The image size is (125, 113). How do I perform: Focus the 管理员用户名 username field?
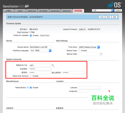pos(40,65)
